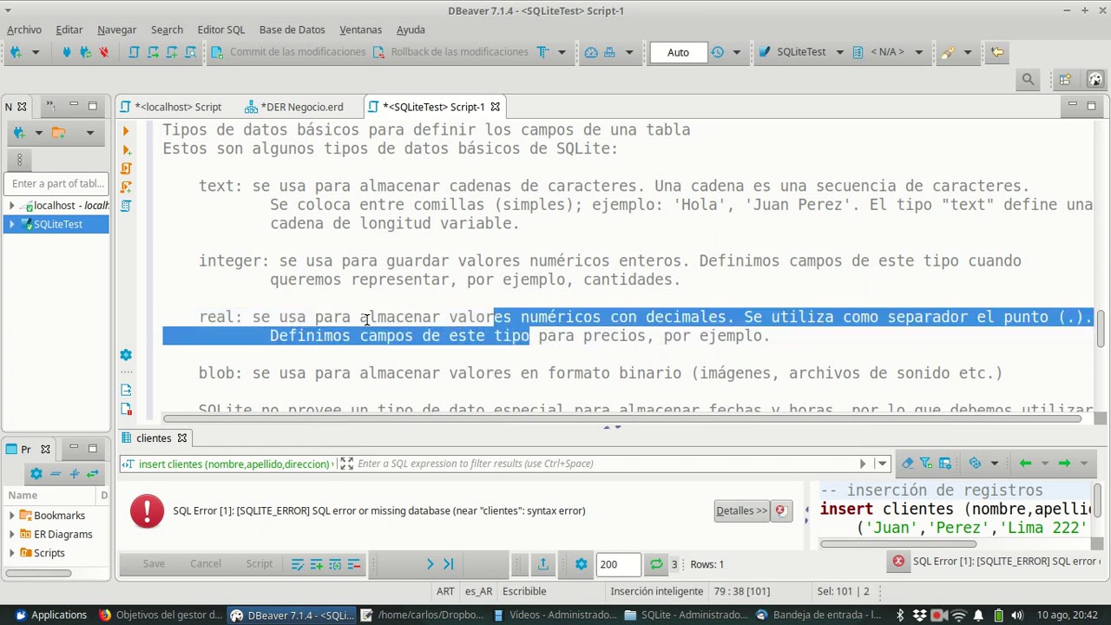Click the Connect plug icon
1111x625 pixels.
click(x=66, y=52)
